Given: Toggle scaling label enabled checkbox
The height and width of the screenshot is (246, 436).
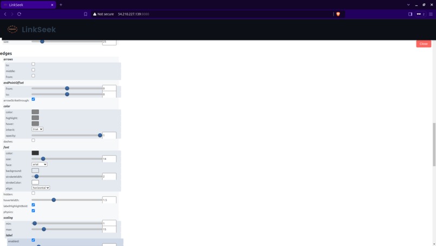Looking at the screenshot, I should point(33,240).
